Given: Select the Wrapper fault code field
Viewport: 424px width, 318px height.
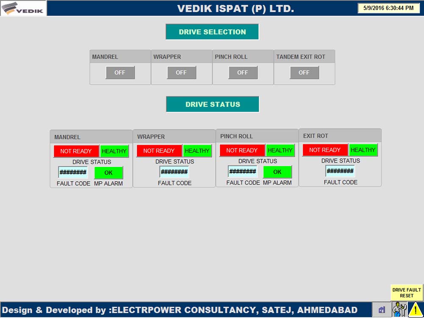Looking at the screenshot, I should (174, 171).
